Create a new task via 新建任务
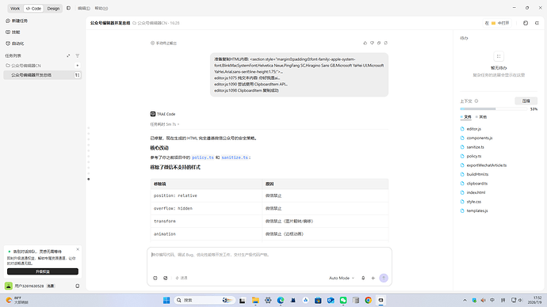 17,21
